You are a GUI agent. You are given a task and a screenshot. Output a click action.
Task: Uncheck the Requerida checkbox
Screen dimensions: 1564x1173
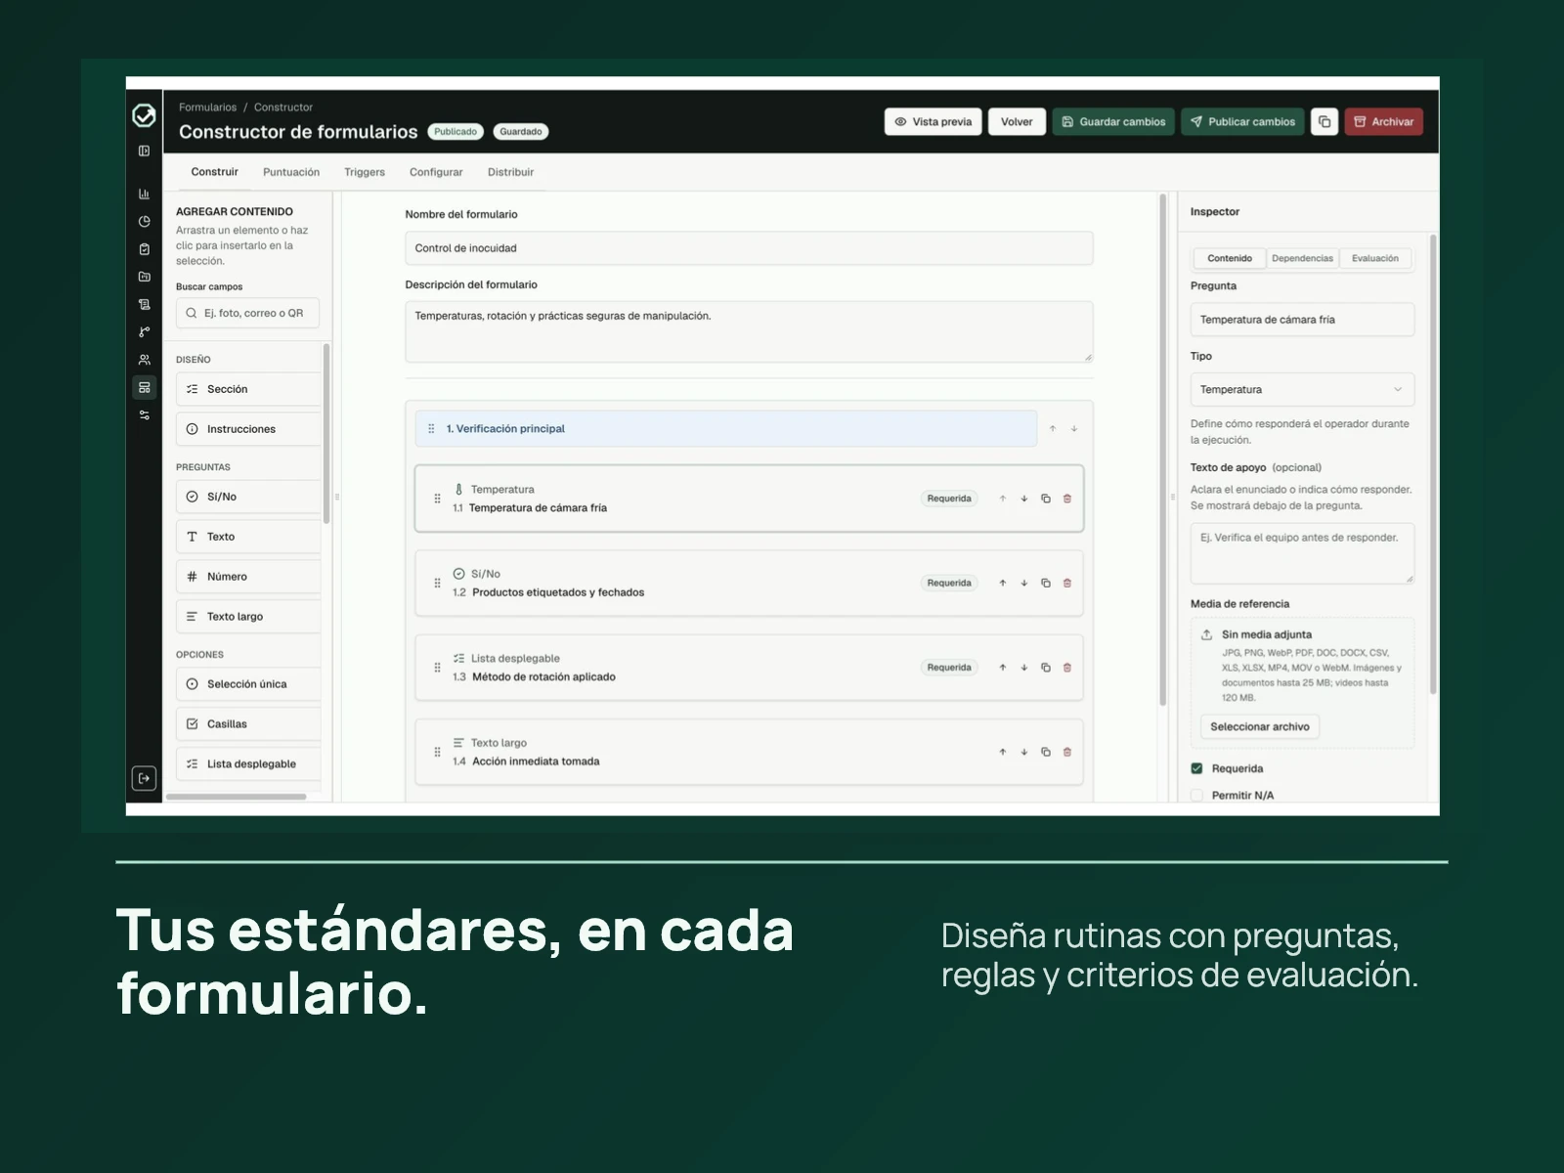point(1197,768)
